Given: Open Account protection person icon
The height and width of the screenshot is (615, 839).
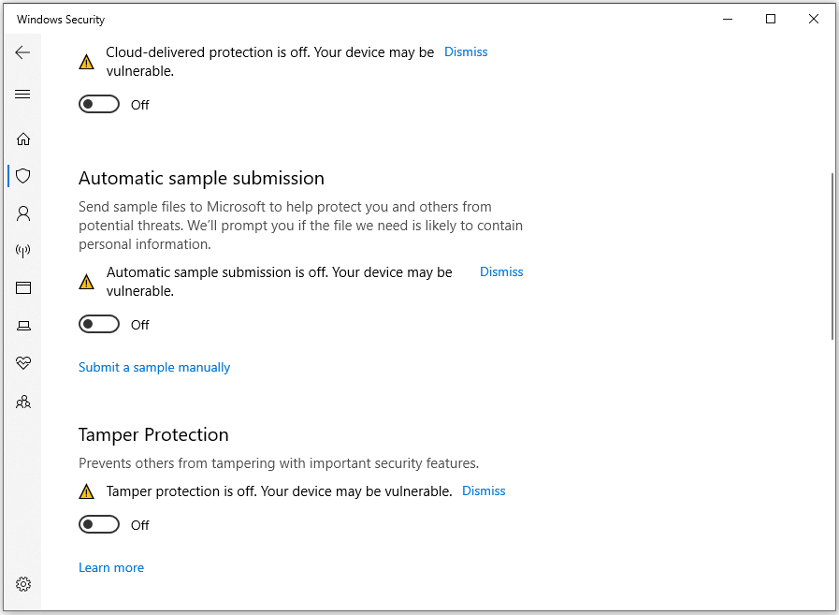Looking at the screenshot, I should tap(23, 213).
